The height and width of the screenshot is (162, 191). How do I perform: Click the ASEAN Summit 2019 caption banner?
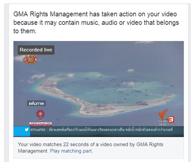tap(41, 124)
